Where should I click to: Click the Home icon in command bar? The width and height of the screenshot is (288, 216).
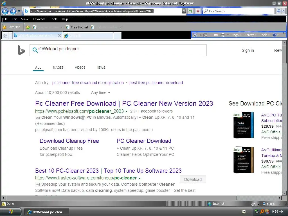point(195,35)
